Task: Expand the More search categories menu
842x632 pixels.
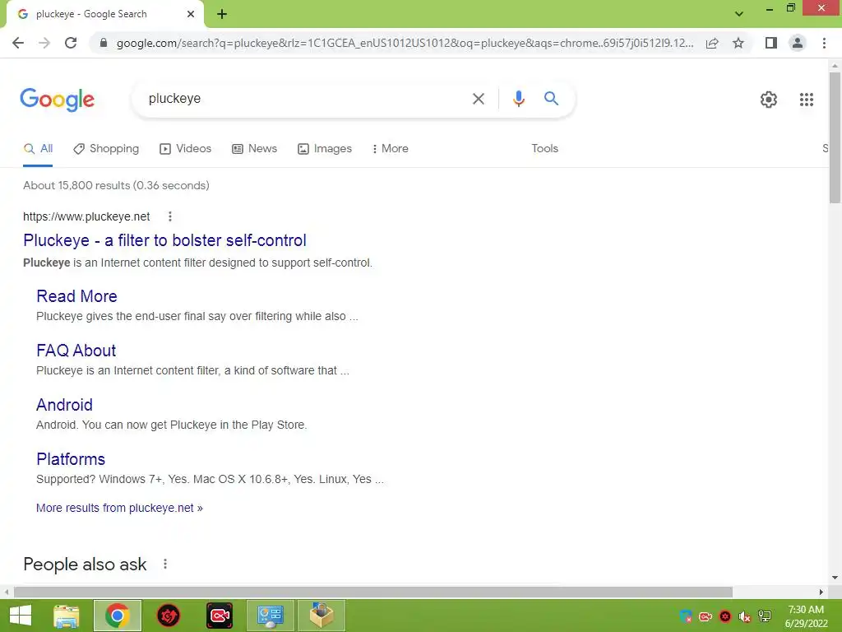Action: coord(391,149)
